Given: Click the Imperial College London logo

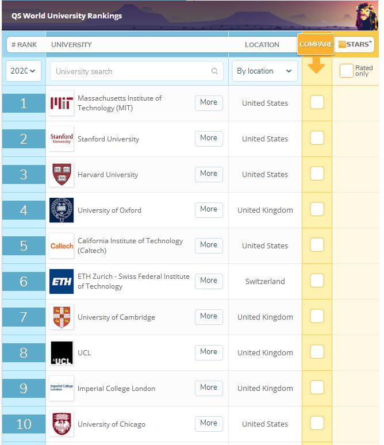Looking at the screenshot, I should click(62, 388).
